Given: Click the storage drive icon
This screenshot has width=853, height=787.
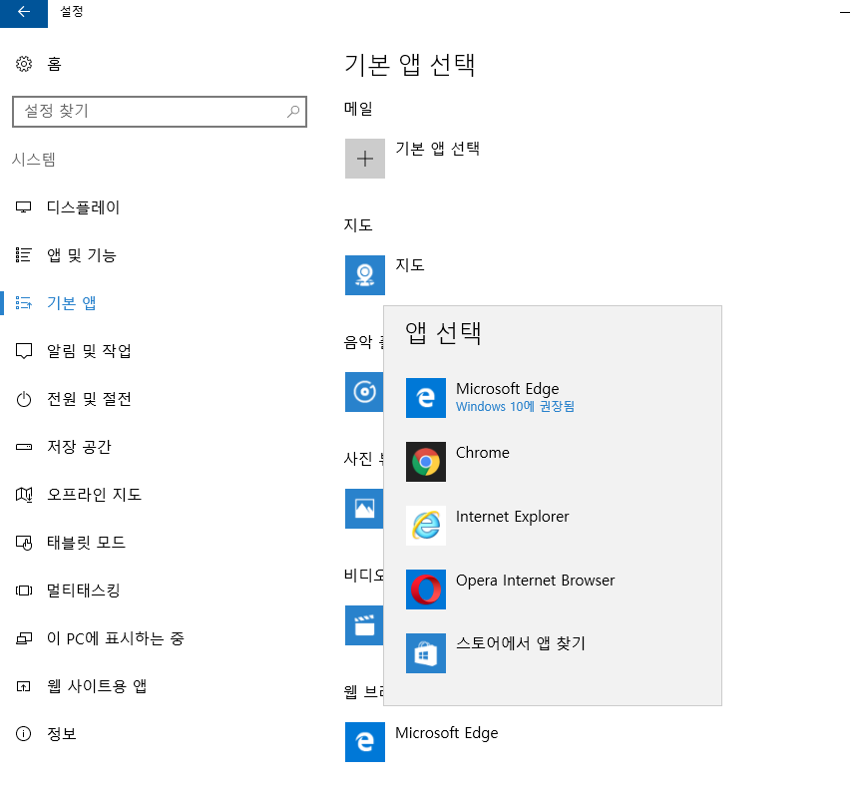Looking at the screenshot, I should tap(23, 447).
